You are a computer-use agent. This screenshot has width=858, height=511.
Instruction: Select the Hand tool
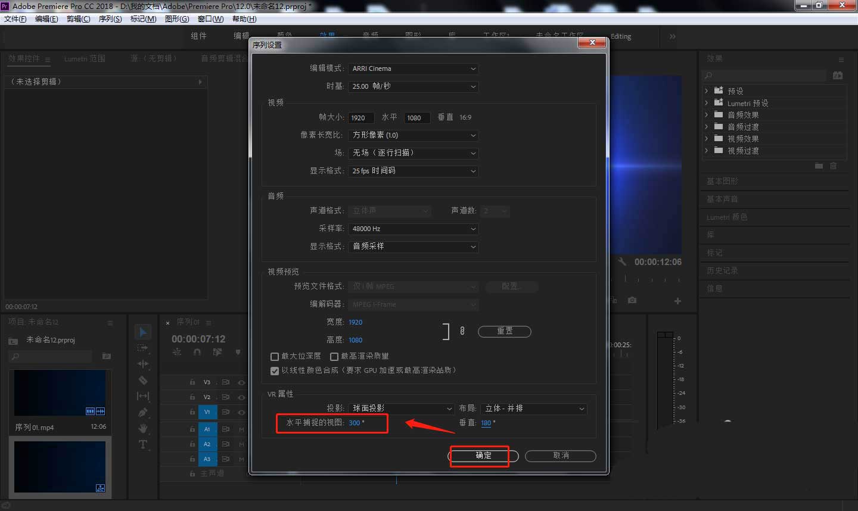pos(143,427)
